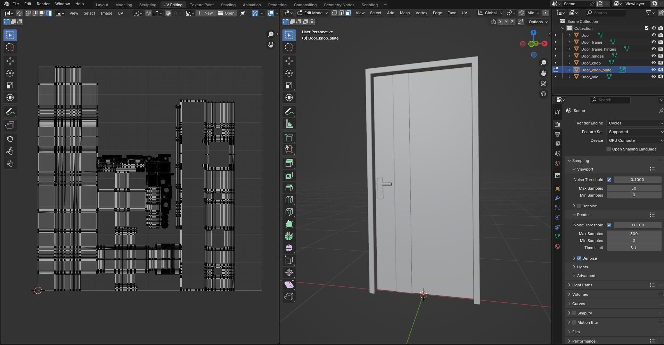The height and width of the screenshot is (345, 664).
Task: Enable Open Shading Language checkbox
Action: click(609, 149)
